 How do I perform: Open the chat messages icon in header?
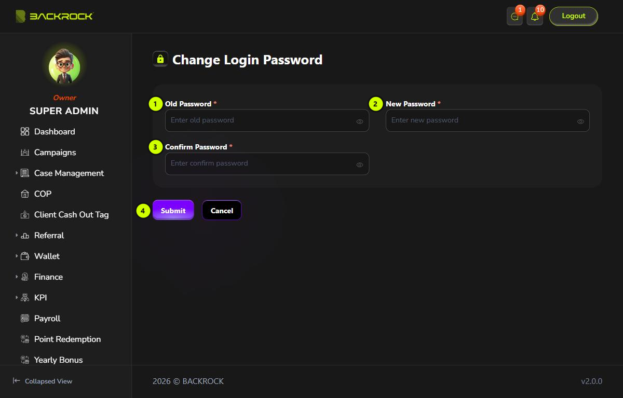pos(514,16)
